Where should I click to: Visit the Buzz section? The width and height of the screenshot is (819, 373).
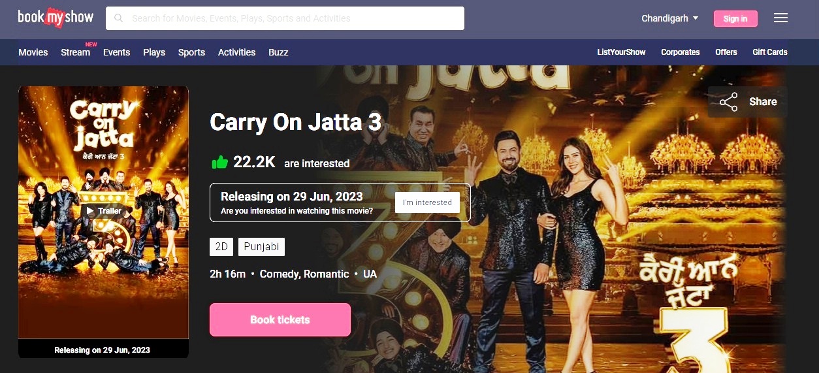click(278, 52)
